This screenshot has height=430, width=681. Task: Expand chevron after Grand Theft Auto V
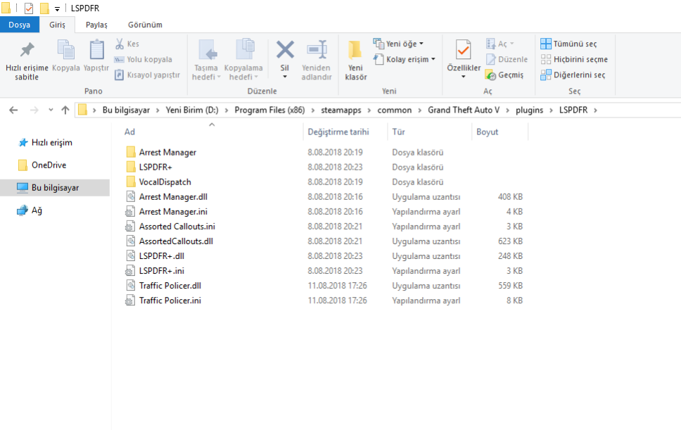coord(507,110)
